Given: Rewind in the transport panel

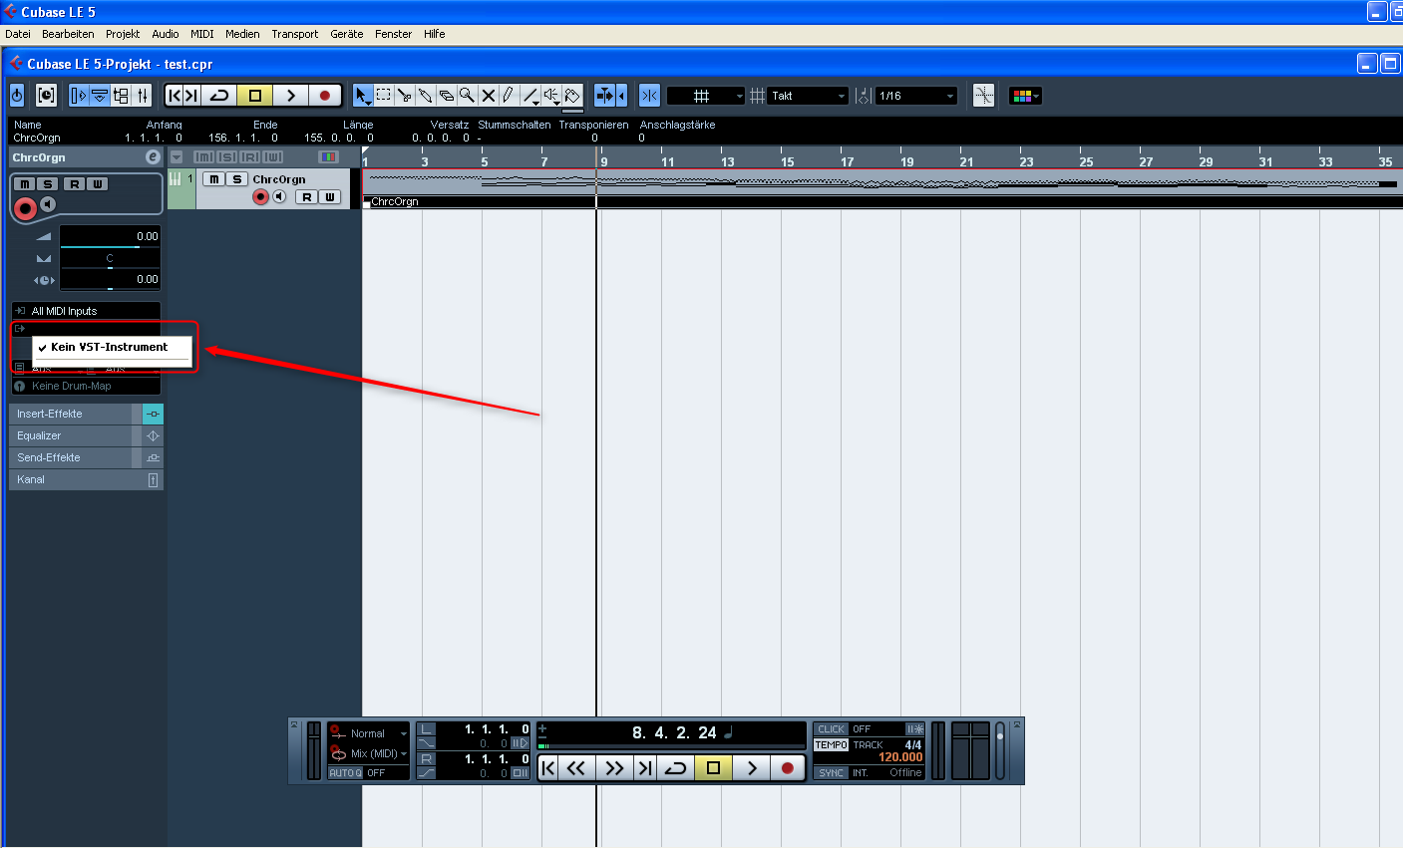Looking at the screenshot, I should tap(576, 767).
